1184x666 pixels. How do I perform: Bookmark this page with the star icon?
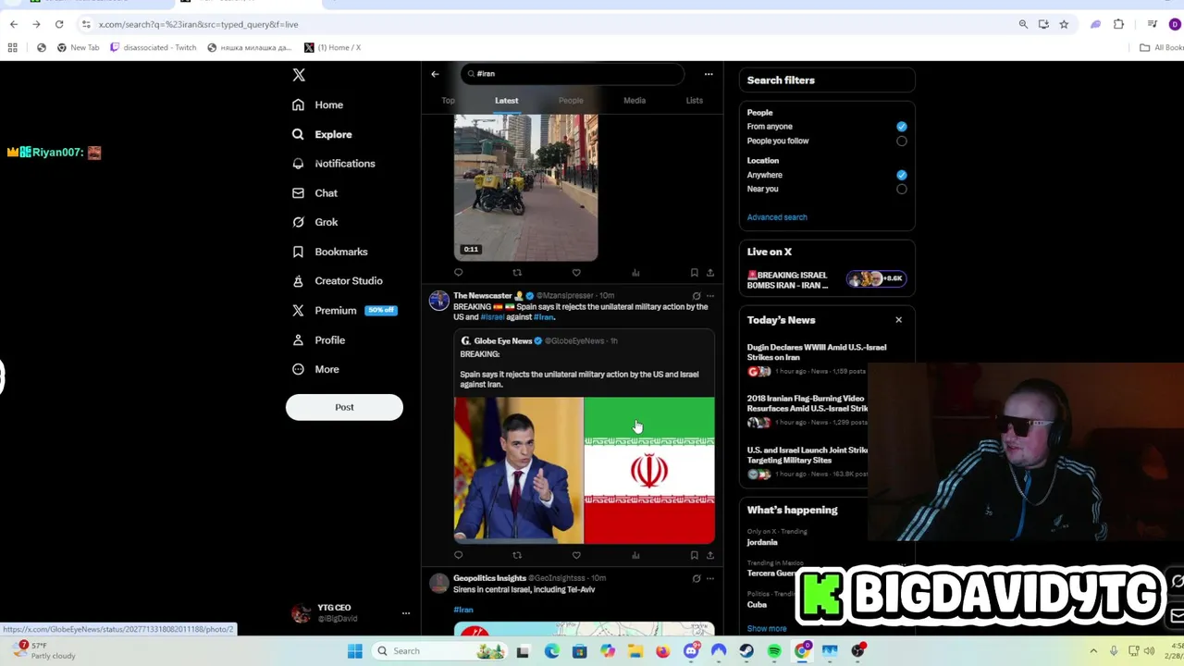point(1064,24)
